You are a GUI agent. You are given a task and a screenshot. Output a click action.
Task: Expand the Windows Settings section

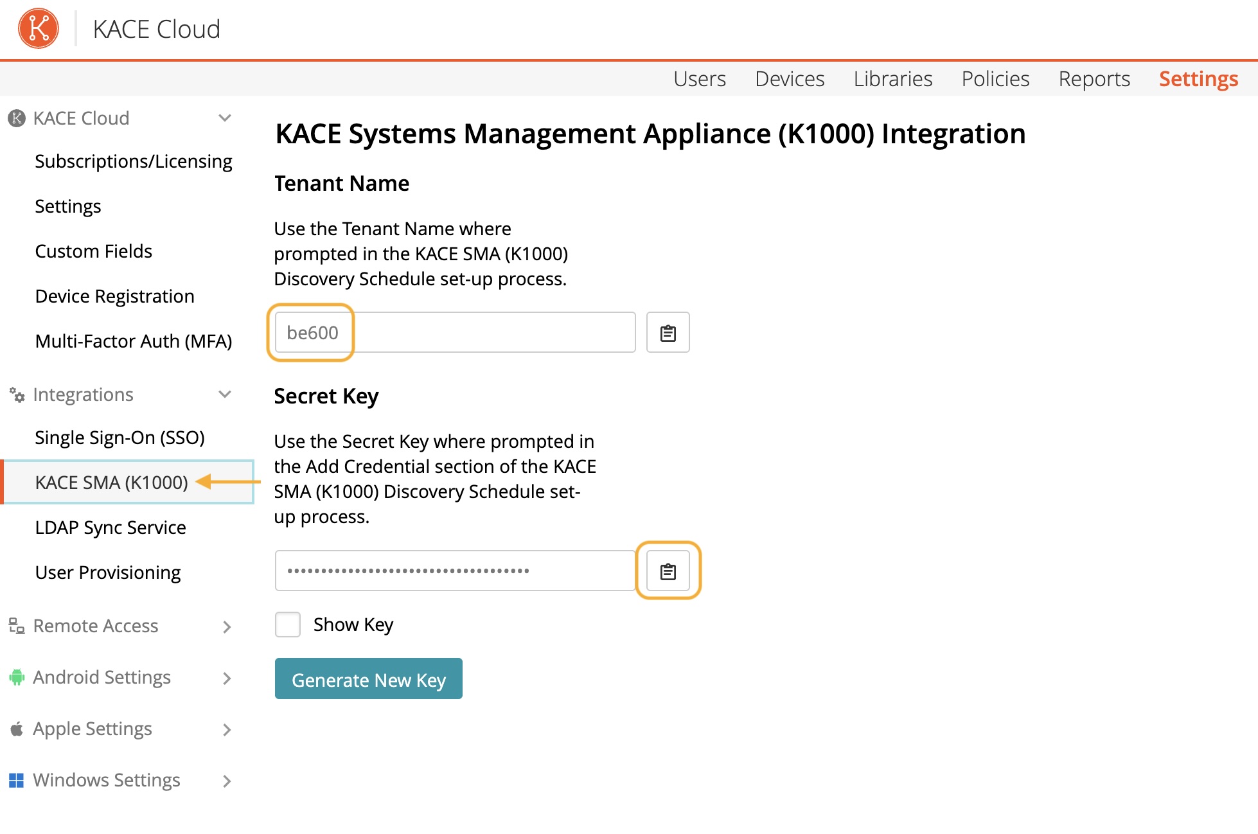coord(226,781)
